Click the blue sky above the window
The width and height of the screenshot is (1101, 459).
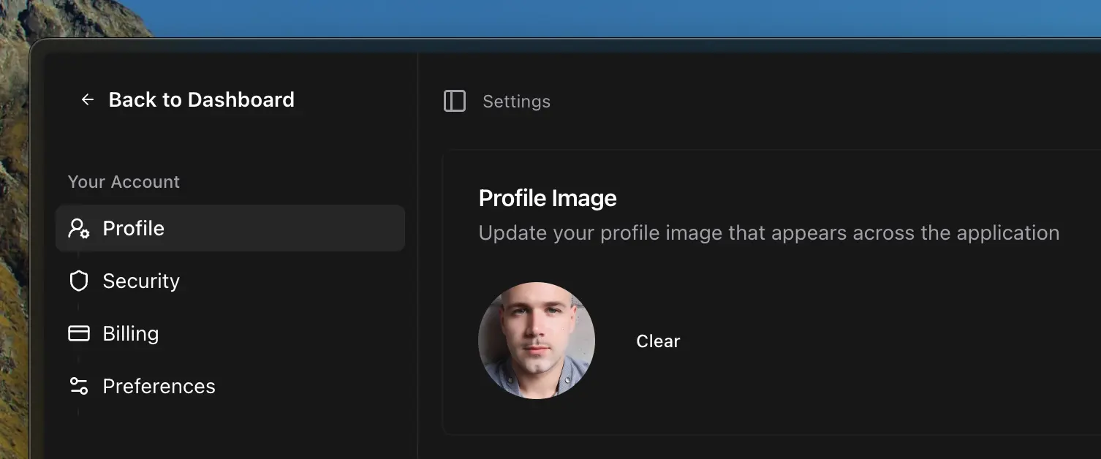(585, 18)
